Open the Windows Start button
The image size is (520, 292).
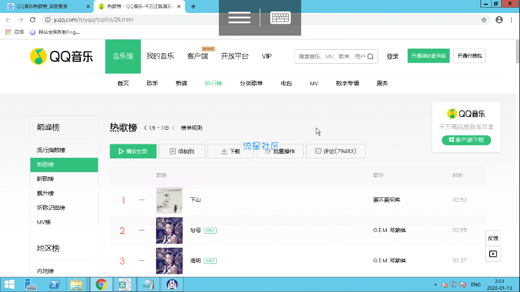point(9,285)
